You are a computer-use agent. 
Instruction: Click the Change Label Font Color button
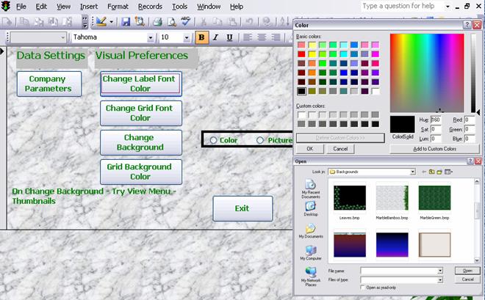[x=140, y=83]
